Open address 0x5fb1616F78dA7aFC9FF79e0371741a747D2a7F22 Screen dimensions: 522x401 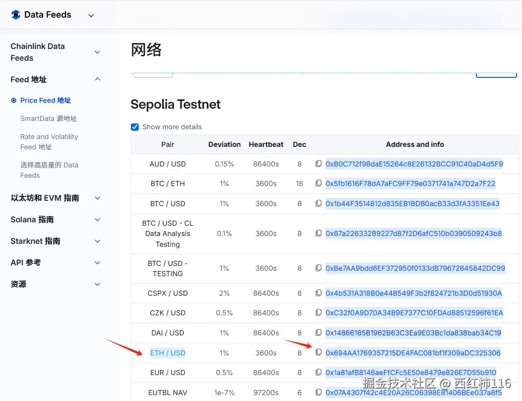(x=410, y=184)
